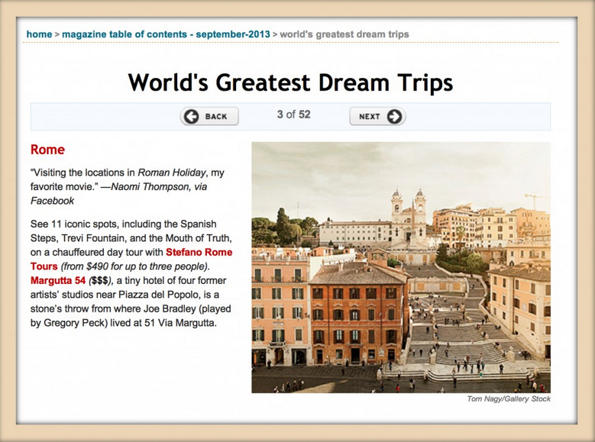This screenshot has height=442, width=595.
Task: Open the home breadcrumb link
Action: coord(39,34)
